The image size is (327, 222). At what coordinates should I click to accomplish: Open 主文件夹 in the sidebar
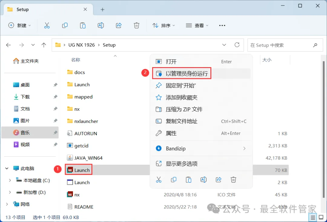(26, 61)
